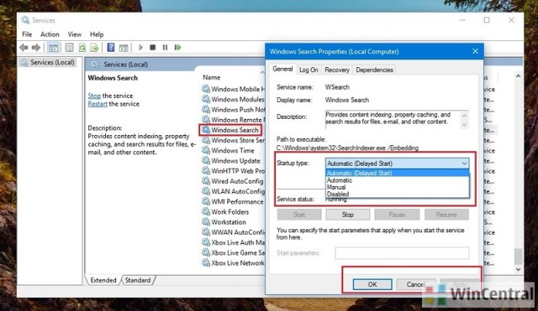Click the Export List toolbar icon
Viewport: 538px width, 311px height.
coord(94,48)
